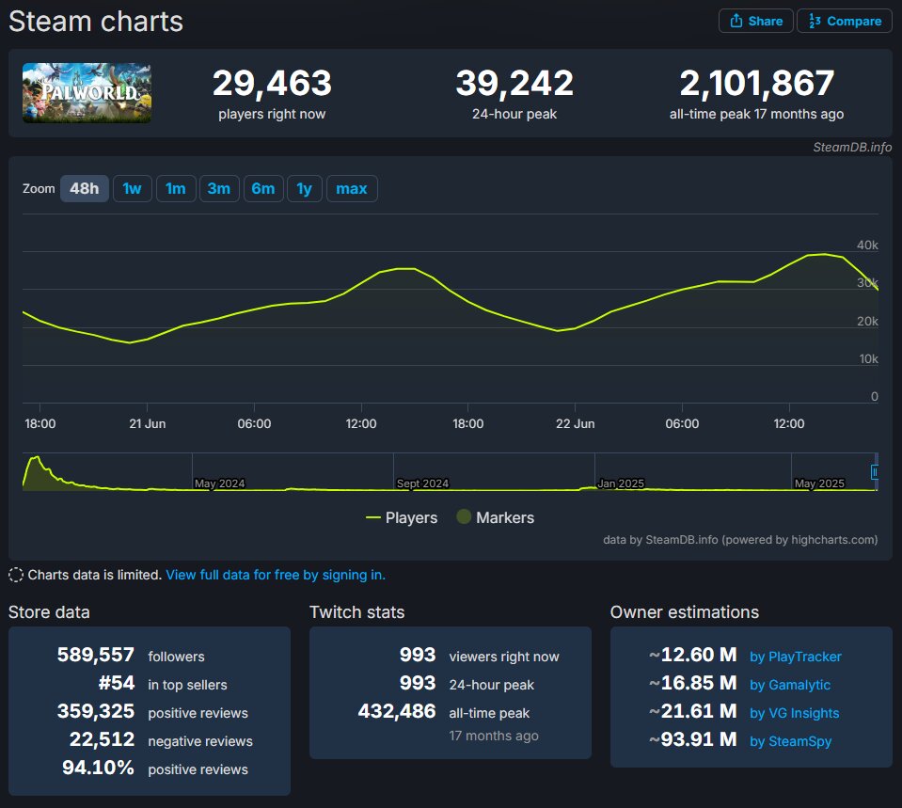The width and height of the screenshot is (902, 808).
Task: Click the 993 viewers right now value
Action: pyautogui.click(x=418, y=655)
